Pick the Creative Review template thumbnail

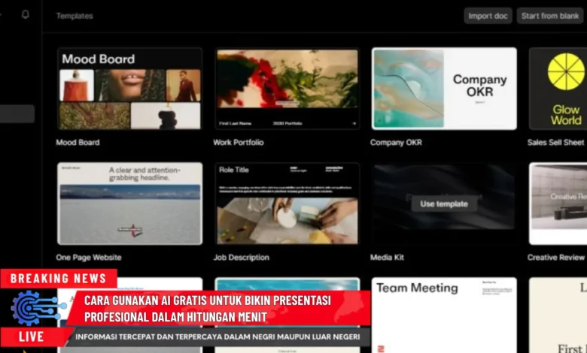click(558, 204)
